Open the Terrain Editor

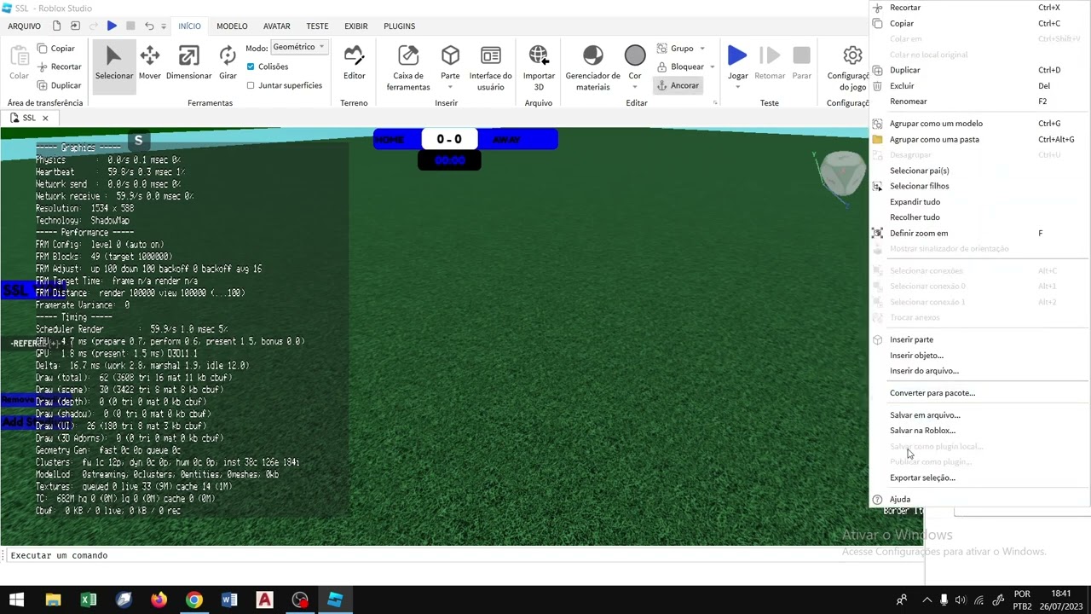point(354,65)
